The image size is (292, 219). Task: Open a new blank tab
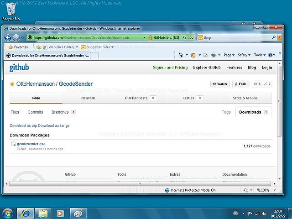pos(94,56)
